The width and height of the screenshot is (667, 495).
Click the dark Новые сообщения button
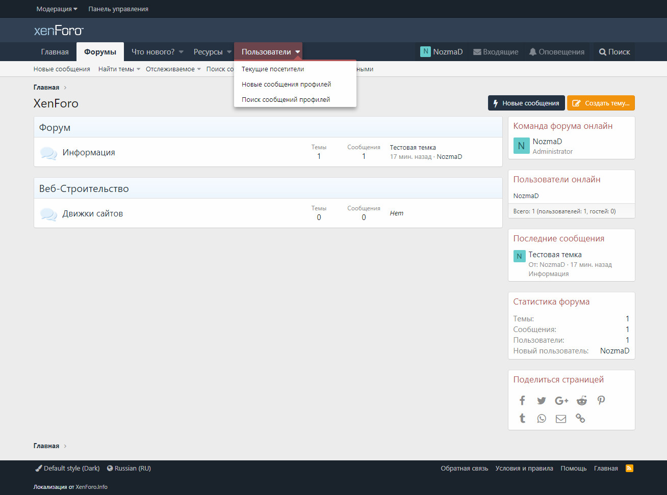pyautogui.click(x=526, y=103)
